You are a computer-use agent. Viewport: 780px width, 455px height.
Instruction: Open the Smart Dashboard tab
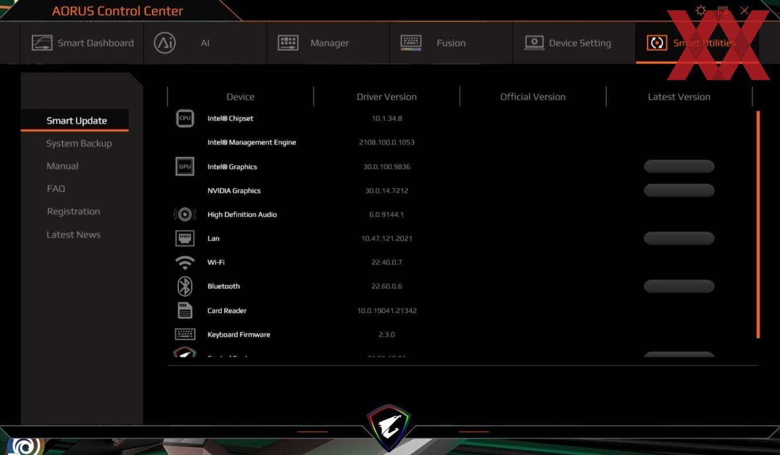click(x=82, y=43)
